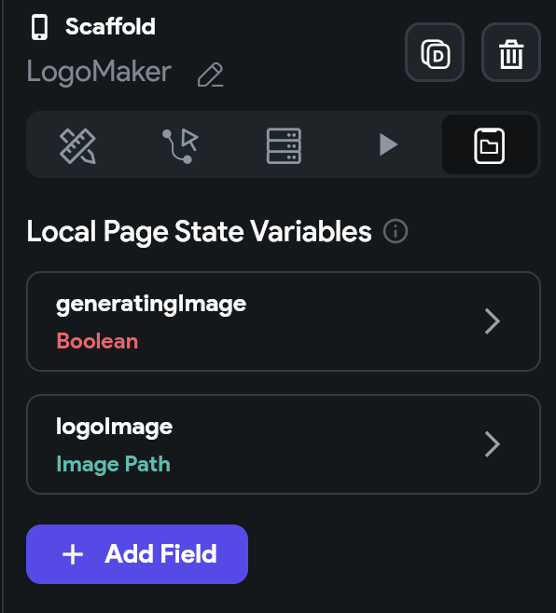Switch to the Actions flow tab
The width and height of the screenshot is (556, 613).
tap(180, 145)
